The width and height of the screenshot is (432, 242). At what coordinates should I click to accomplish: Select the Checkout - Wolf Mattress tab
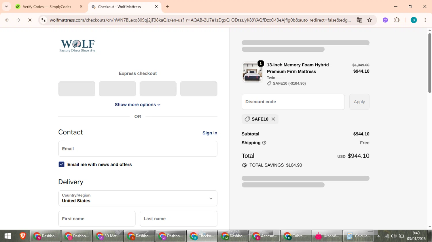[x=120, y=7]
